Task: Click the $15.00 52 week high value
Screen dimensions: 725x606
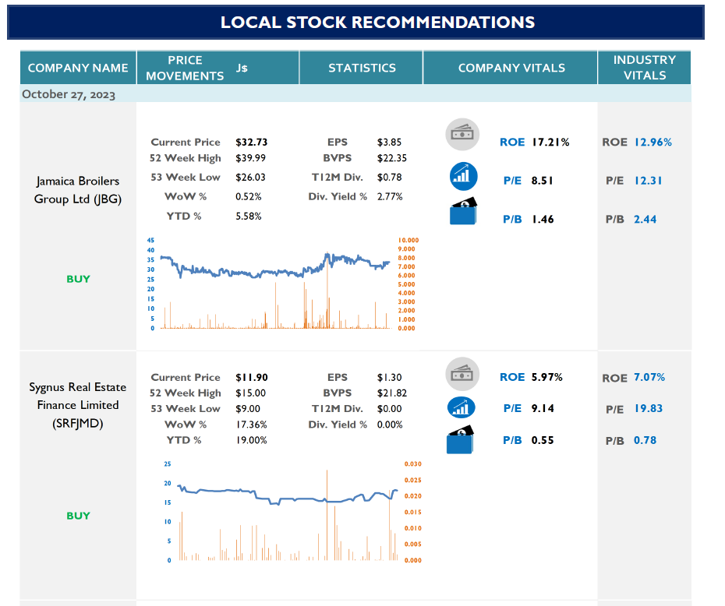Action: (x=250, y=393)
